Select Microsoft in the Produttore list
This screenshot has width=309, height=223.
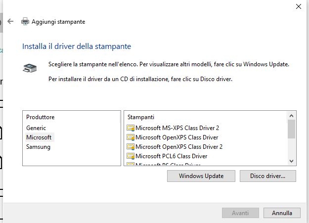[x=39, y=137]
